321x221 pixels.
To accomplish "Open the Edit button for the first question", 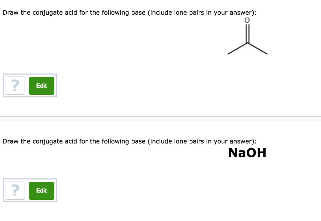I will [41, 85].
